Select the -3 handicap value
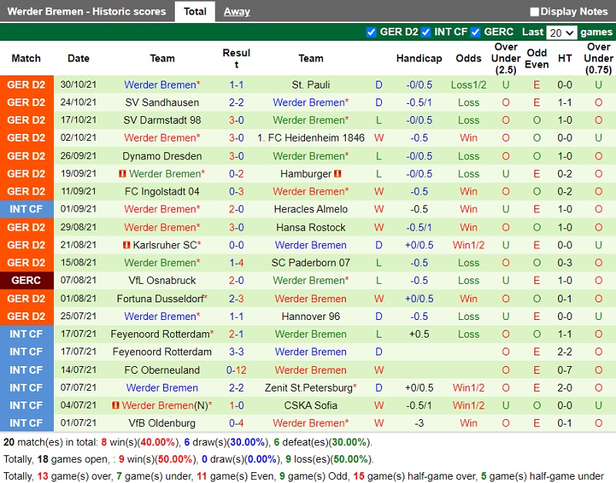 (419, 423)
